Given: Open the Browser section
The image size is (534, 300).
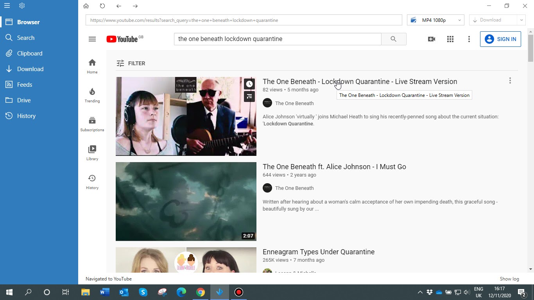Looking at the screenshot, I should point(39,22).
